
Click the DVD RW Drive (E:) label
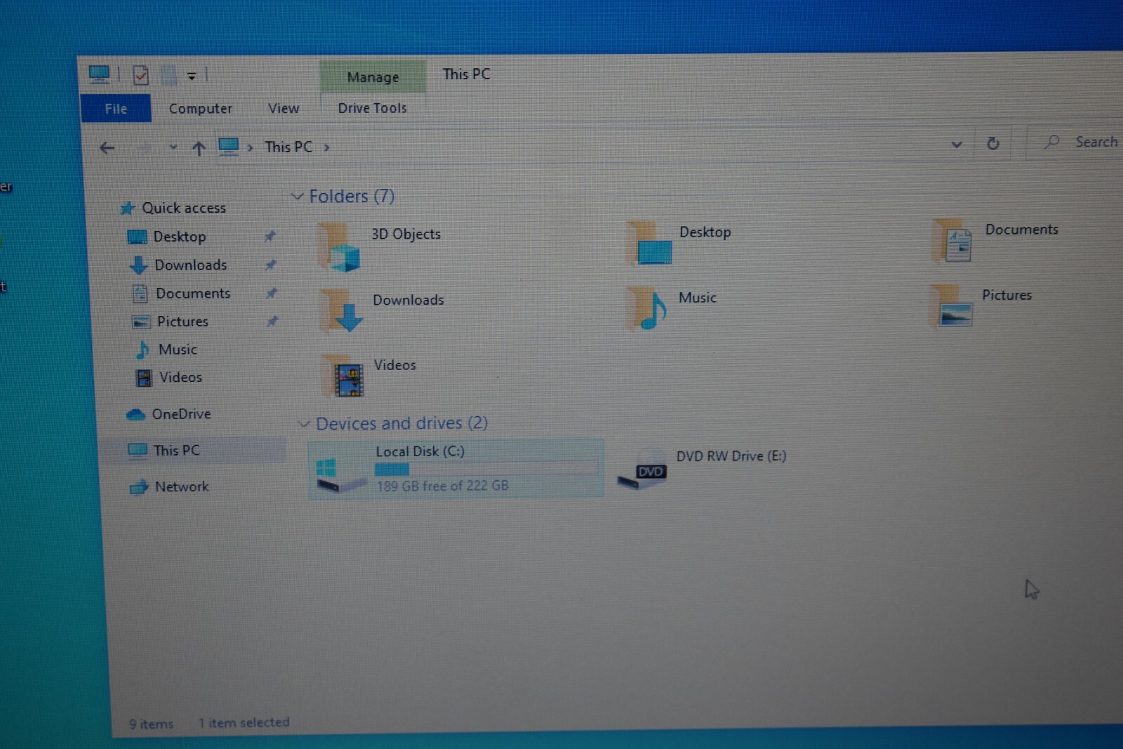click(x=731, y=456)
